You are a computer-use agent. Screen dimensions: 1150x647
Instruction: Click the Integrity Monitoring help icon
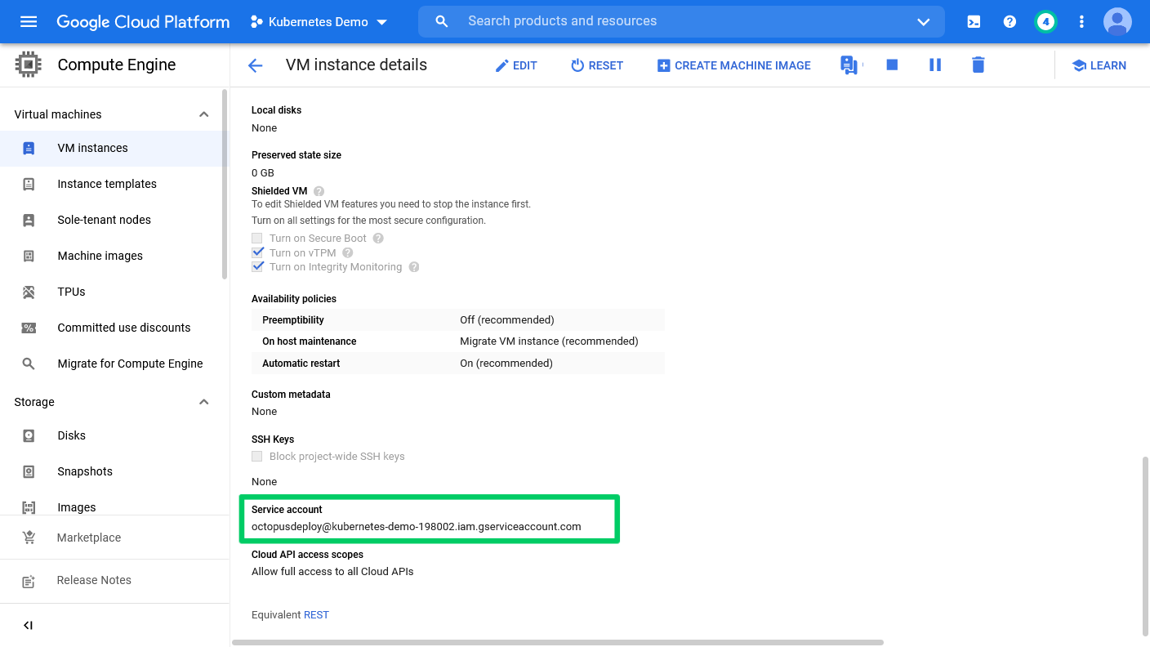[x=414, y=267]
